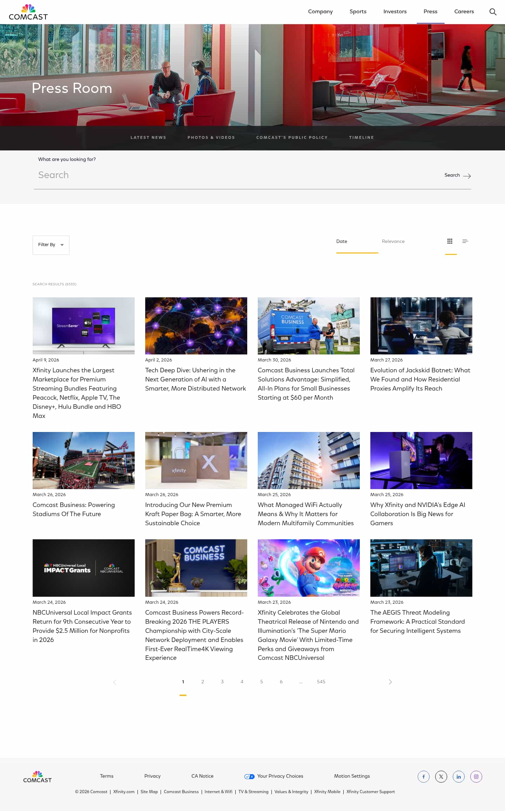The height and width of the screenshot is (811, 505).
Task: Open the Company menu
Action: tap(321, 12)
